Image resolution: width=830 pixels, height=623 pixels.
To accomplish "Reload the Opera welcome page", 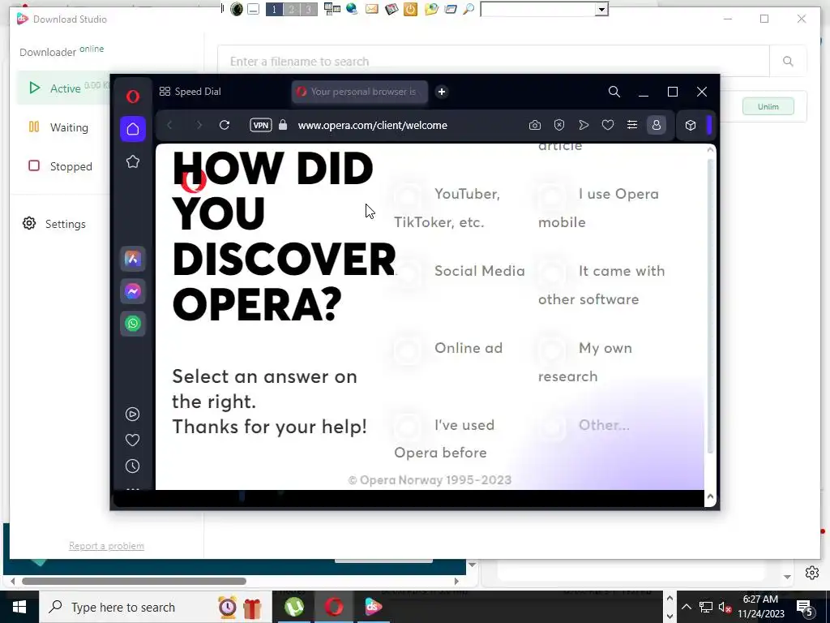I will coord(225,125).
